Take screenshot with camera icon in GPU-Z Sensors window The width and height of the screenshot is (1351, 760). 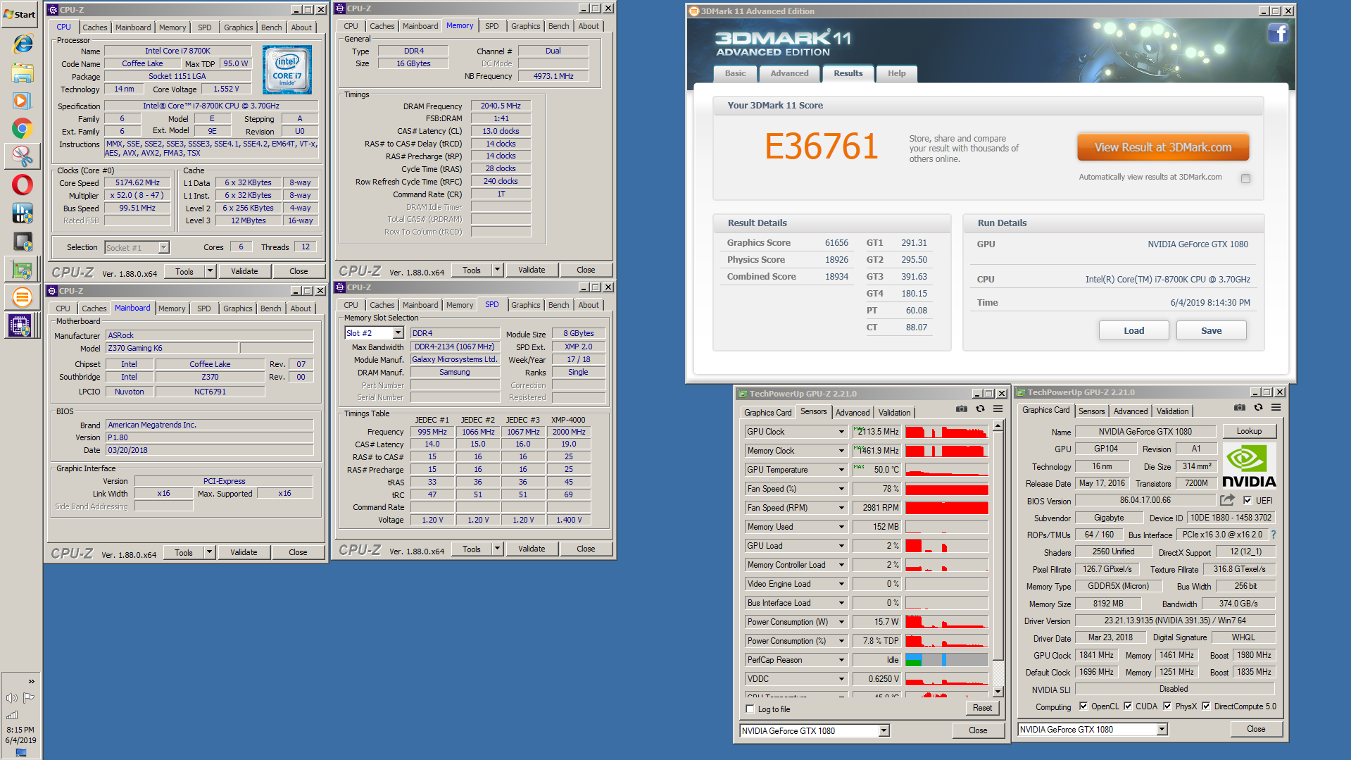(x=962, y=409)
